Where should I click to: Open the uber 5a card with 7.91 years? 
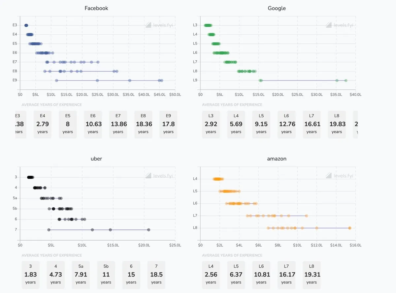coord(81,275)
